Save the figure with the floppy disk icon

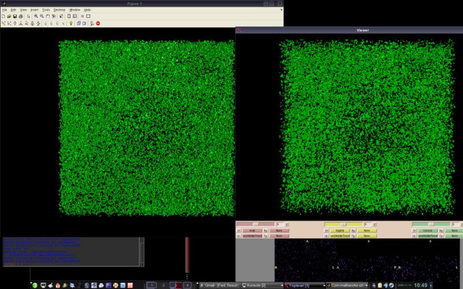click(15, 16)
